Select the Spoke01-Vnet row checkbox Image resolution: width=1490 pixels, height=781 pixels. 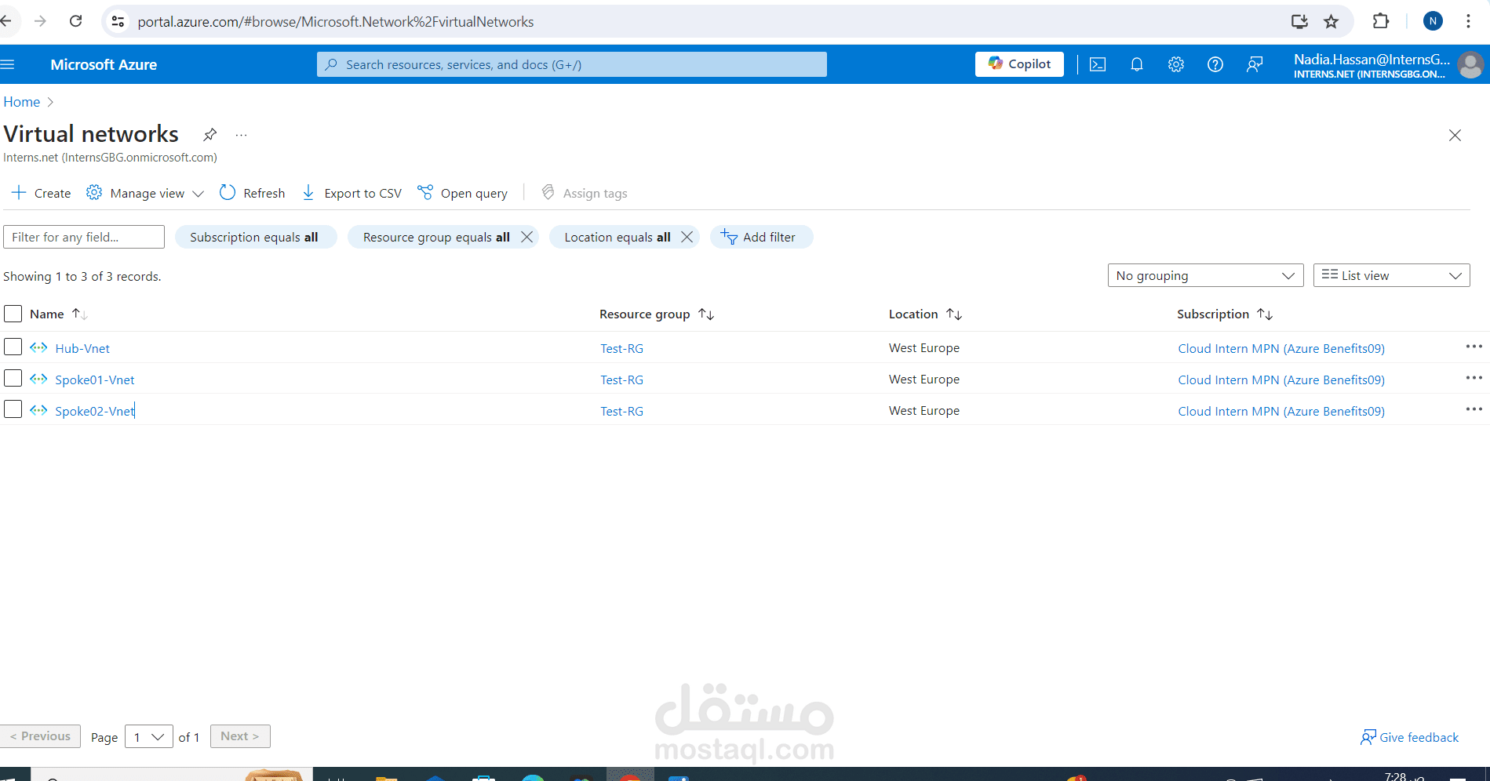coord(13,378)
